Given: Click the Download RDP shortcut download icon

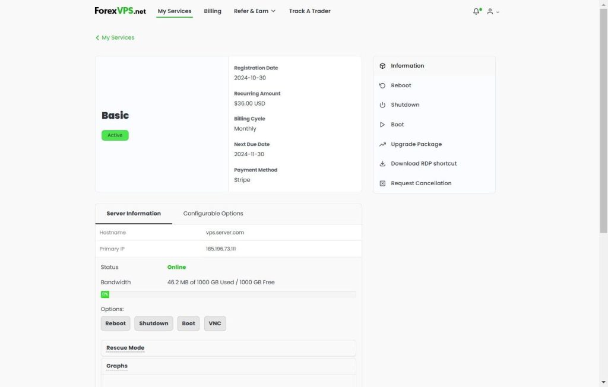Looking at the screenshot, I should tap(382, 164).
